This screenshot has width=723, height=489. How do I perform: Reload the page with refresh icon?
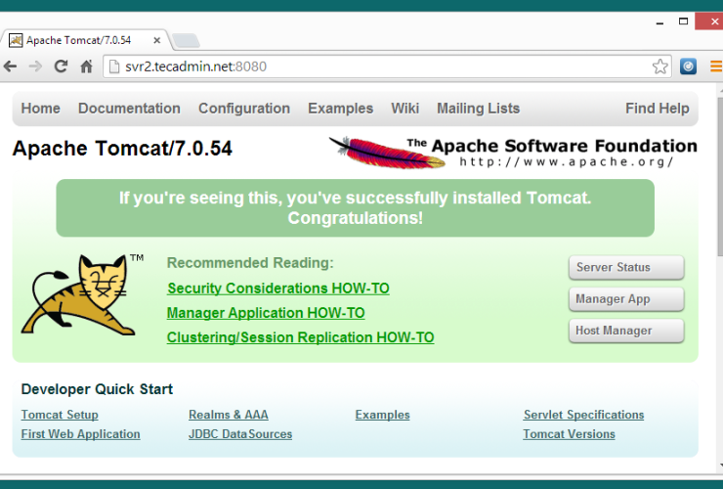61,67
